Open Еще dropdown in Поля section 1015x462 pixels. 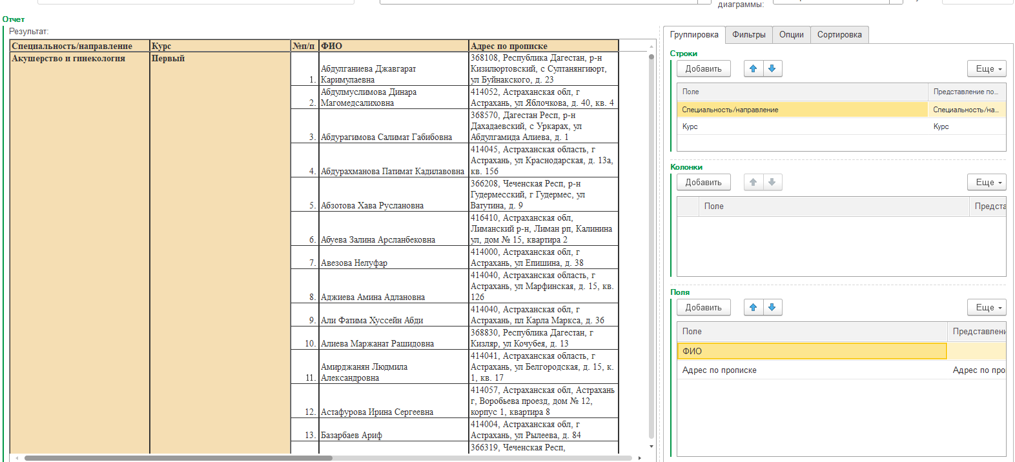(x=987, y=307)
